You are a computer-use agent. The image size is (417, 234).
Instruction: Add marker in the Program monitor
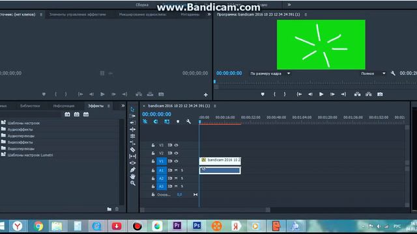coord(263,94)
